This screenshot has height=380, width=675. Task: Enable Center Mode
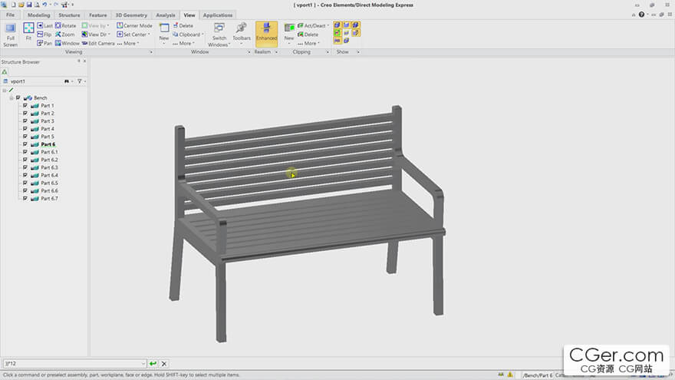[134, 25]
